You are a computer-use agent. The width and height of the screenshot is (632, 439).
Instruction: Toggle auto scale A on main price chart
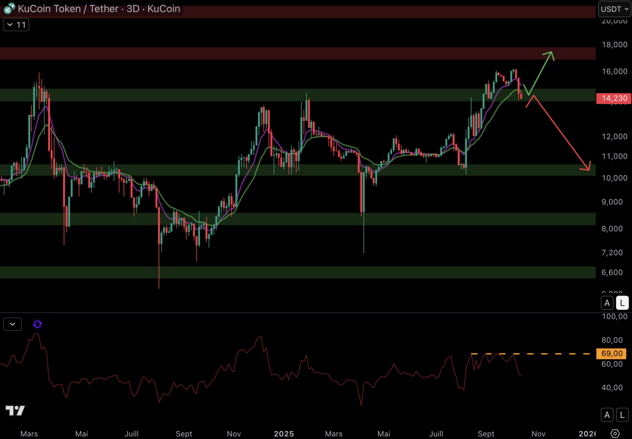[x=607, y=303]
